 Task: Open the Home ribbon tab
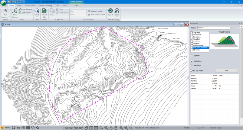click(11, 5)
